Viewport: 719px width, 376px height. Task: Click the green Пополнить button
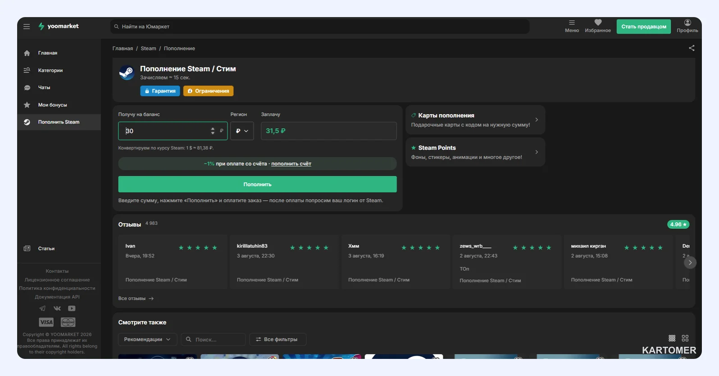coord(257,184)
